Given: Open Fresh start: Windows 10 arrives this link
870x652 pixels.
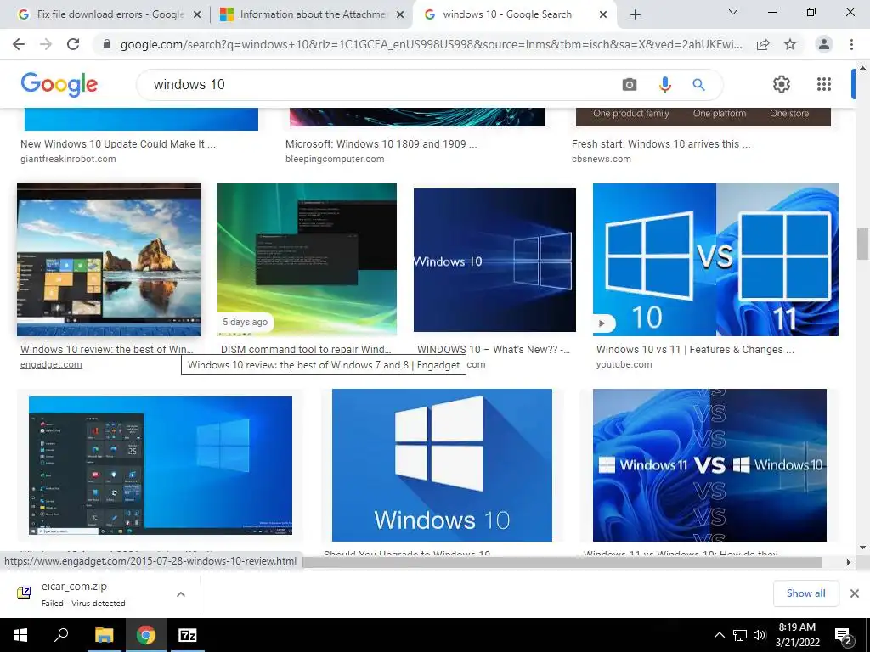Looking at the screenshot, I should tap(661, 144).
